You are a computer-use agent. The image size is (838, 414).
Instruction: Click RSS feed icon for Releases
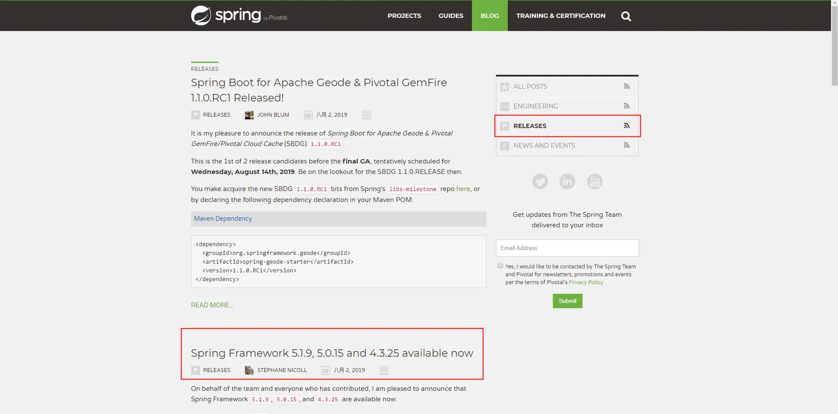coord(627,125)
